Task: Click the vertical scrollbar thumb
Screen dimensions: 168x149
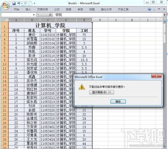Action: coord(165,33)
